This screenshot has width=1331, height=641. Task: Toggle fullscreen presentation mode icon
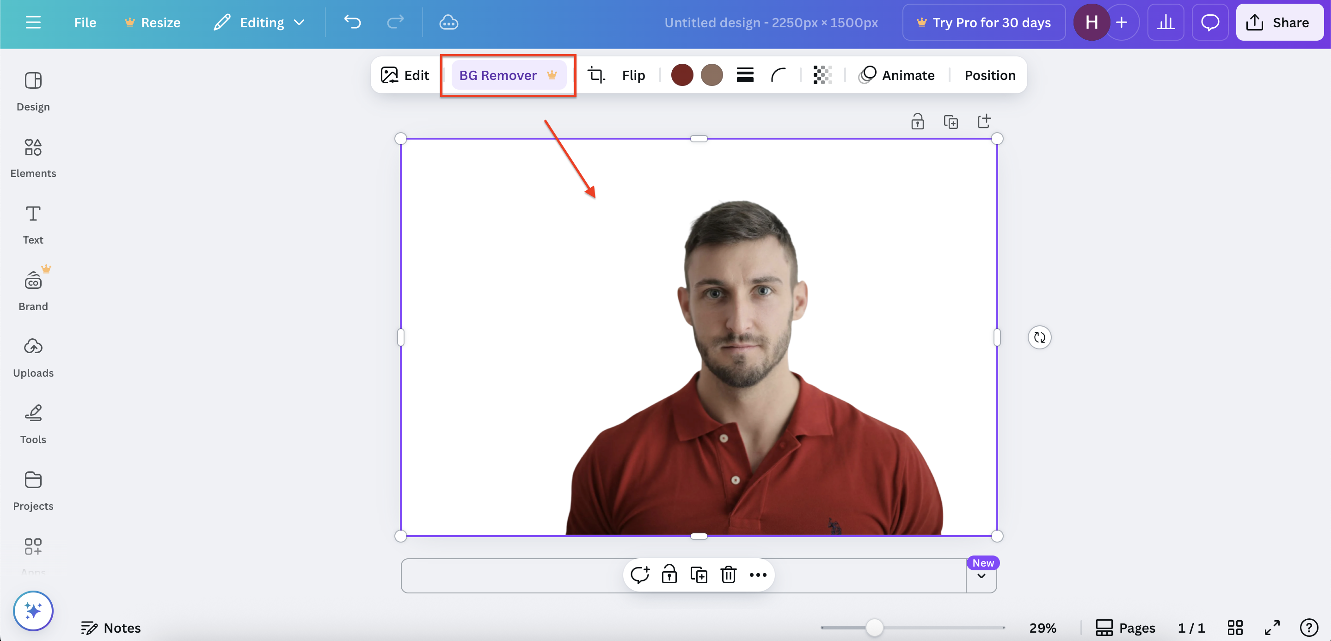point(1271,628)
